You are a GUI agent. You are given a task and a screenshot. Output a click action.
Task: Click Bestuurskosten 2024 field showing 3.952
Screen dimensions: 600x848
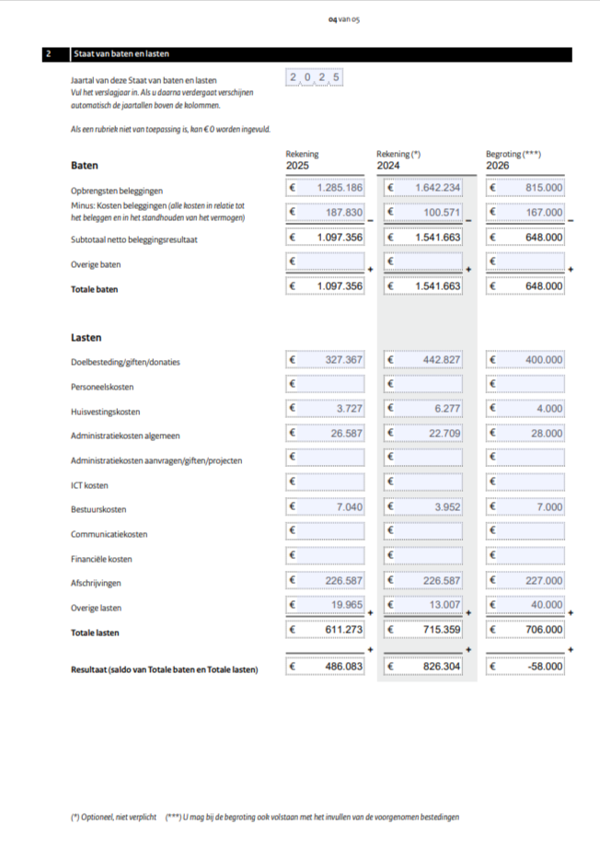423,506
